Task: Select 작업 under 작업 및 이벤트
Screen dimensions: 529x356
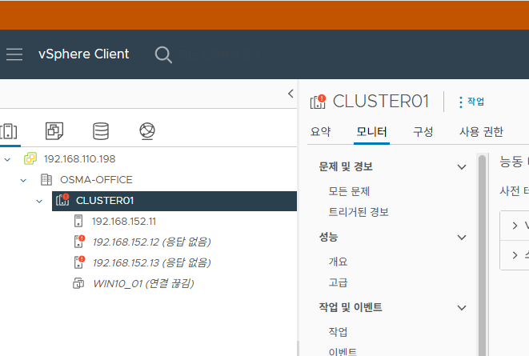Action: [338, 332]
